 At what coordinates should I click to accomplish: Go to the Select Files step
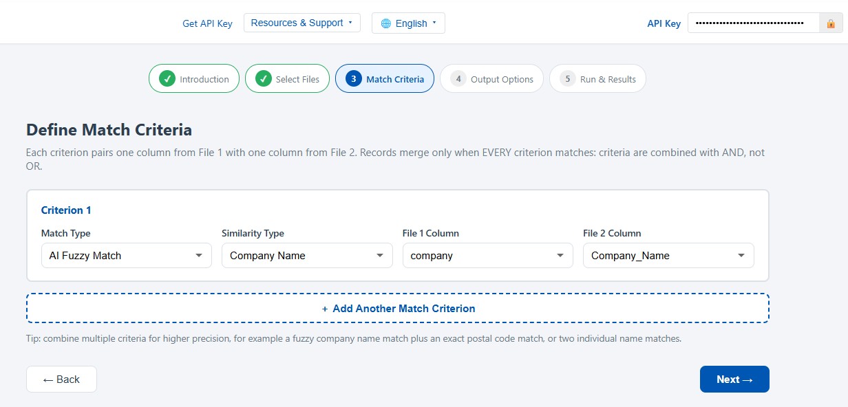(287, 79)
